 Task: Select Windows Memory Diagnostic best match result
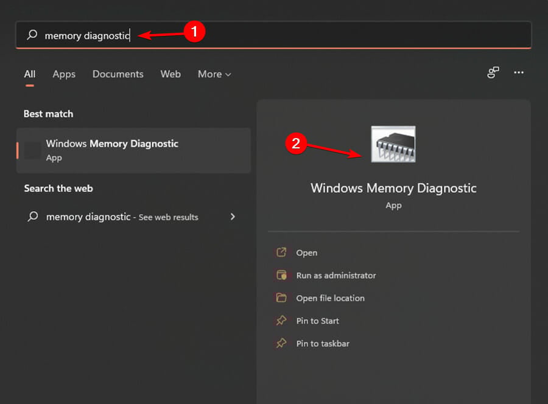[x=133, y=150]
